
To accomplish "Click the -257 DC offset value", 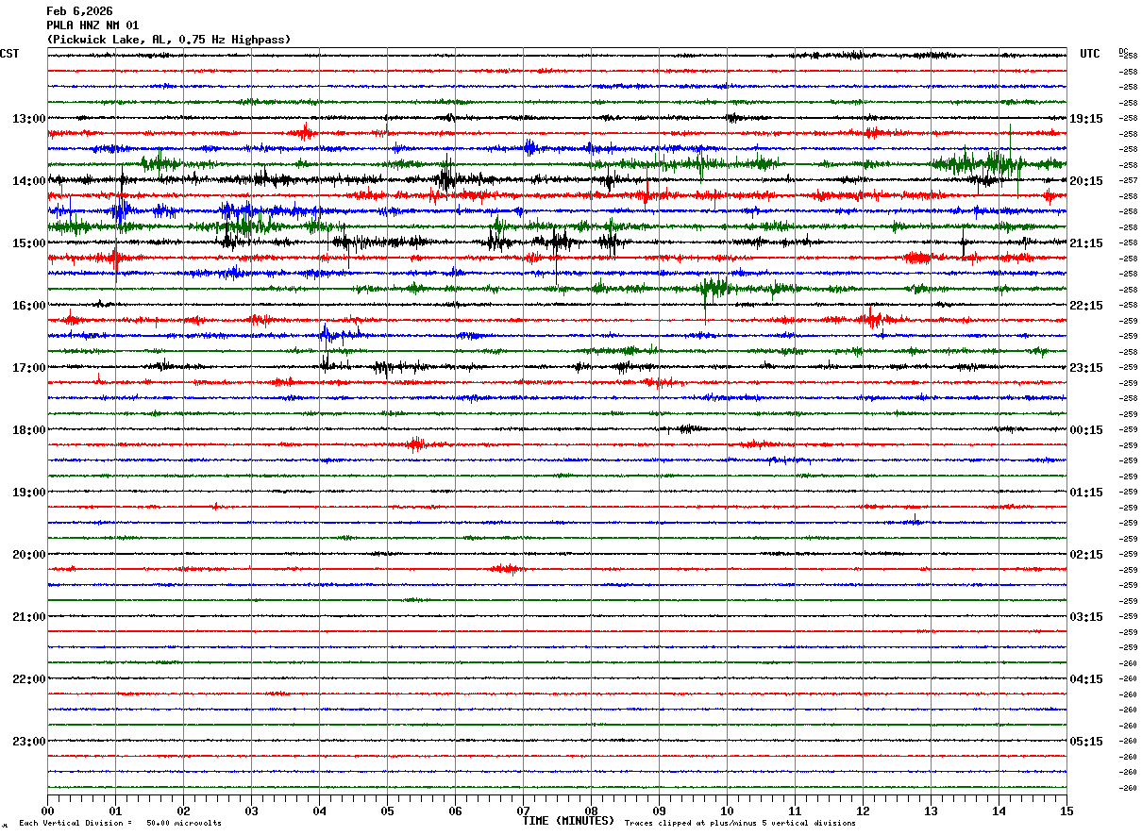I will pos(1128,180).
